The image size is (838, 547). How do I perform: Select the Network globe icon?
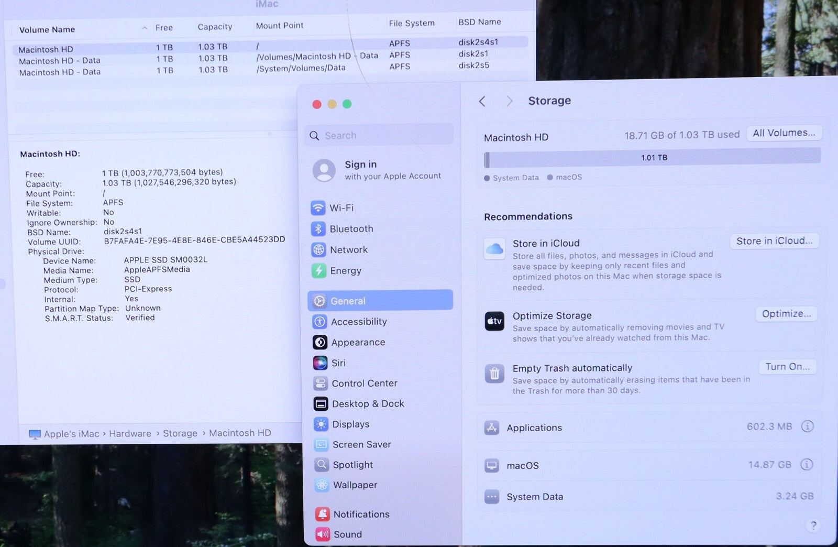(x=318, y=250)
